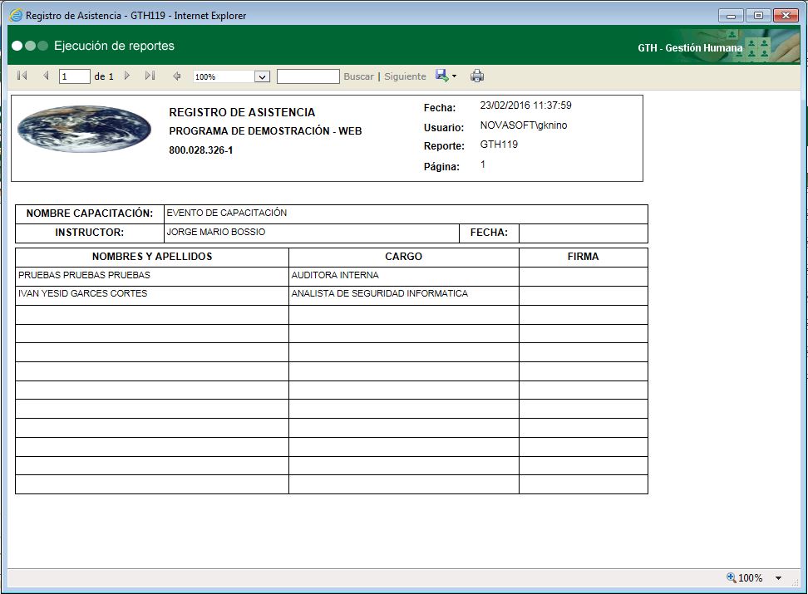The height and width of the screenshot is (594, 808).
Task: Expand status bar zoom level arrow
Action: tap(778, 578)
